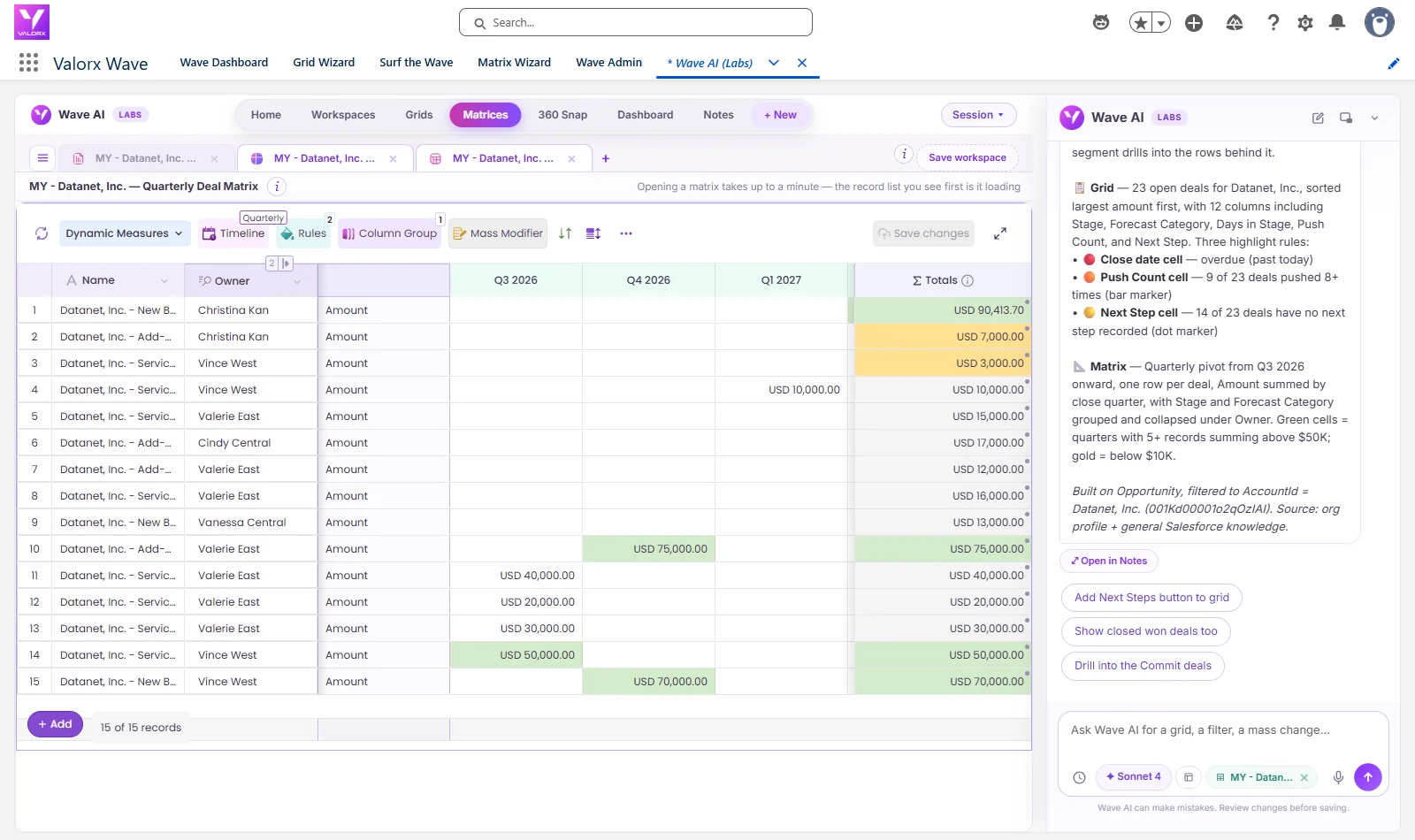Screen dimensions: 1415x840
Task: Switch to the Workspaces tab
Action: (343, 115)
